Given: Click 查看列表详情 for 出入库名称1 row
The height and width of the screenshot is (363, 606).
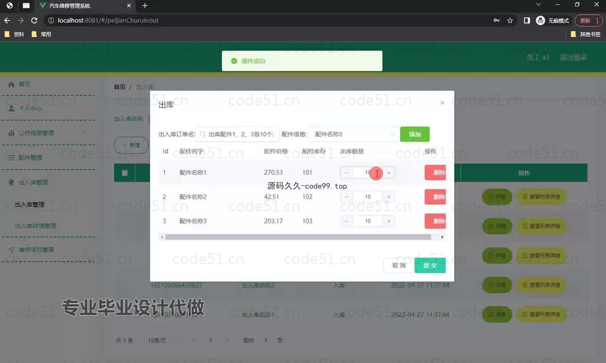Looking at the screenshot, I should 541,314.
